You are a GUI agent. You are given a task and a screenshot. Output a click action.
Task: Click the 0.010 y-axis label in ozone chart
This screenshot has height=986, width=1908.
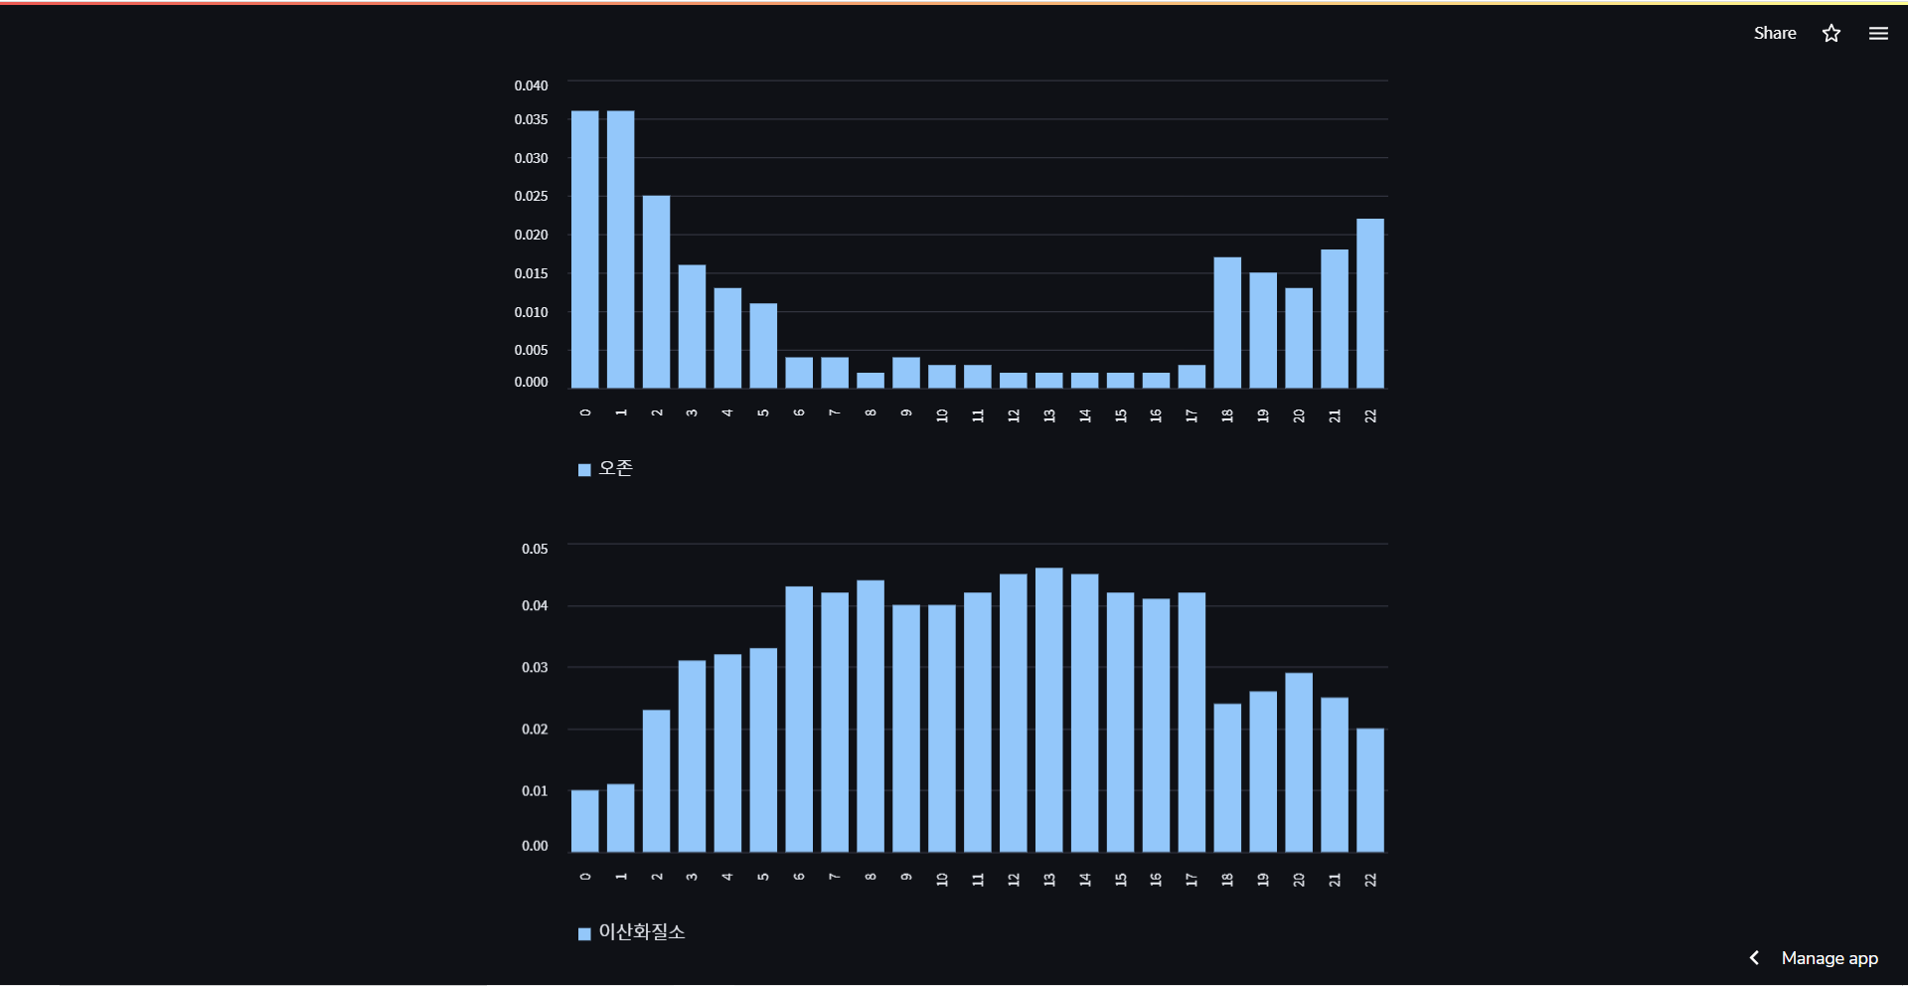click(531, 312)
